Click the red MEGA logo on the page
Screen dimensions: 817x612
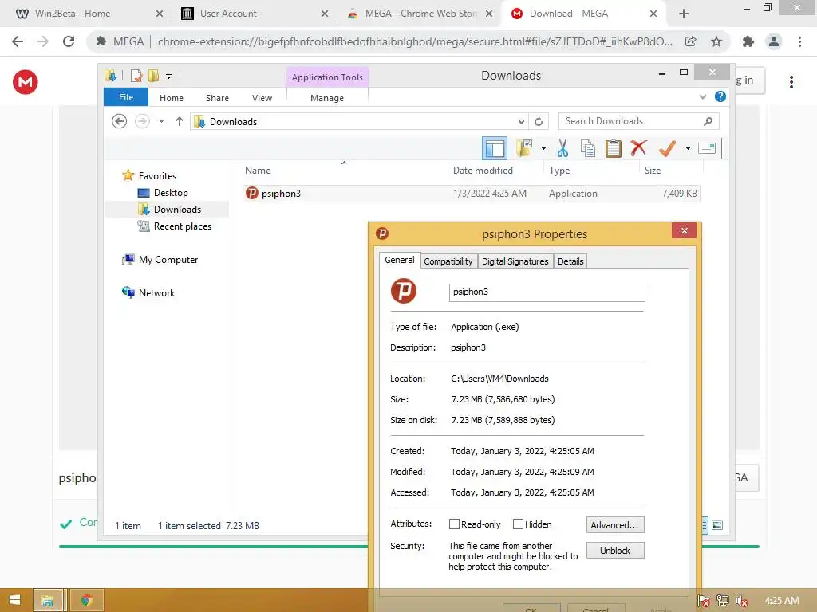click(x=25, y=82)
